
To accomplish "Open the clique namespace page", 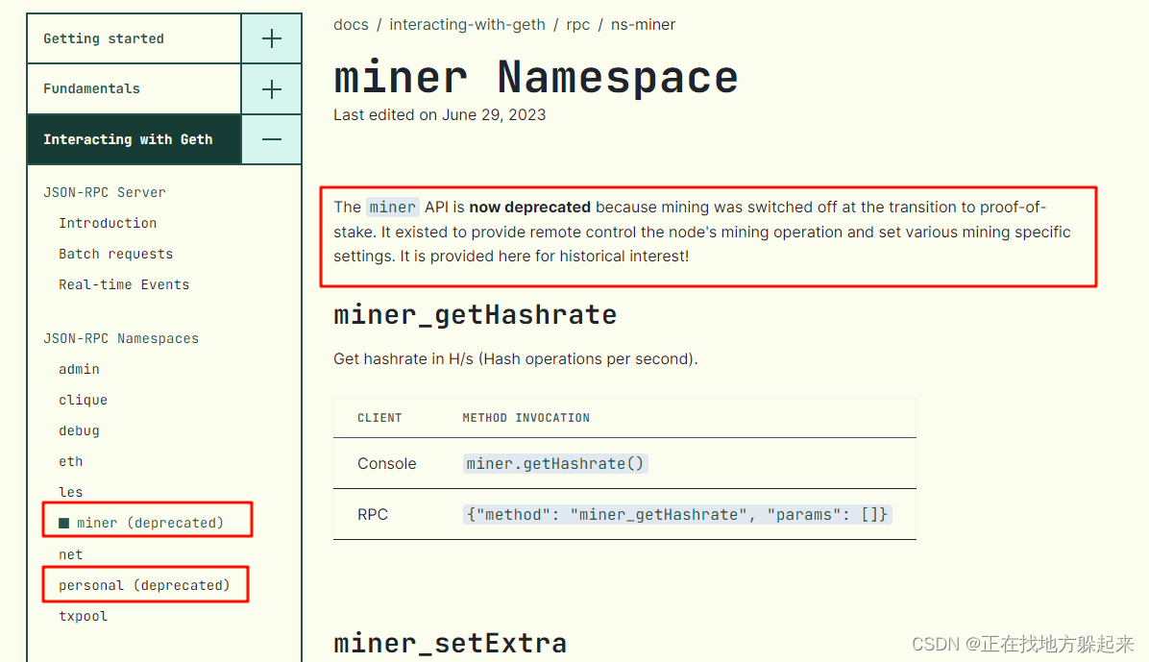I will coord(83,401).
